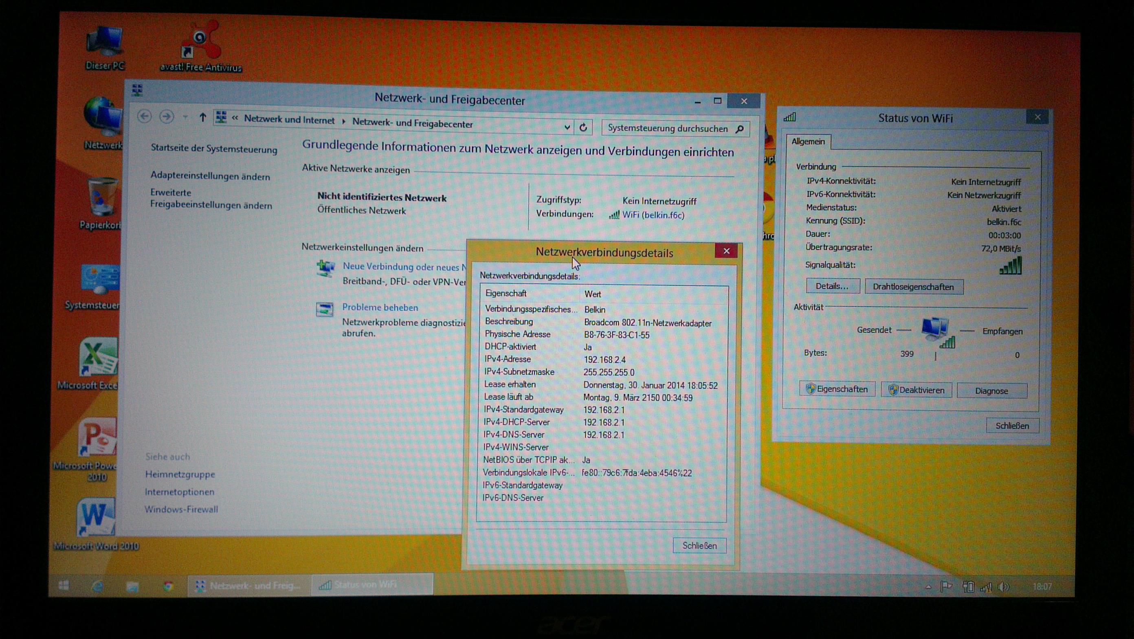Screen dimensions: 1134x639
Task: Click the refresh icon in address bar
Action: 583,127
